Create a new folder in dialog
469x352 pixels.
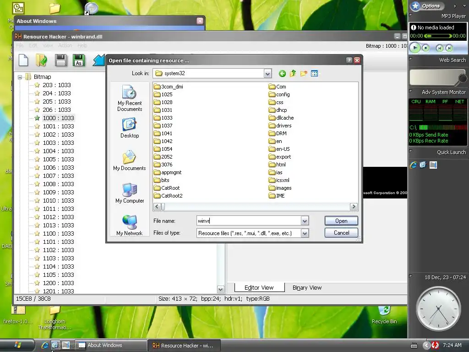[304, 73]
